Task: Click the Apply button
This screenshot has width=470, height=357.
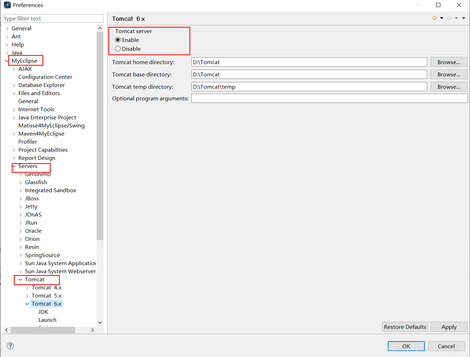Action: [449, 327]
